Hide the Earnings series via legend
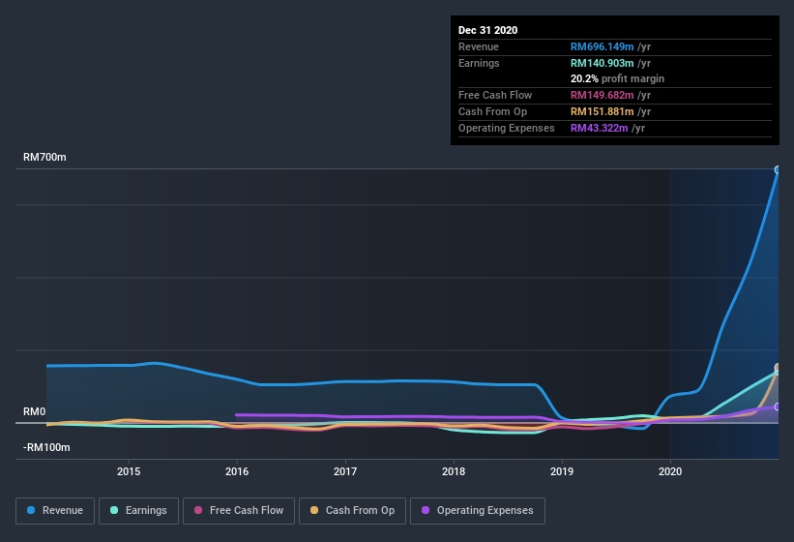Image resolution: width=794 pixels, height=542 pixels. coord(139,510)
